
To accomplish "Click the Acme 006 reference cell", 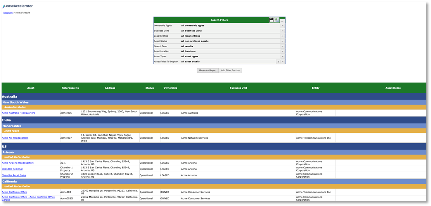I will pyautogui.click(x=70, y=113).
